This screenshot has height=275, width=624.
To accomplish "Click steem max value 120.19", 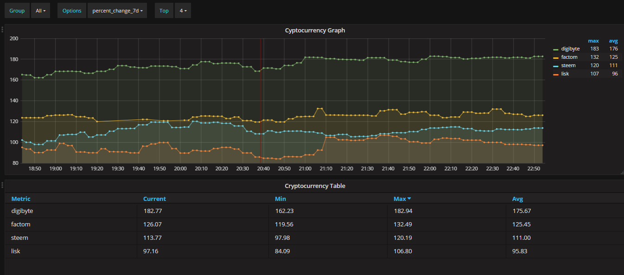I will coord(403,237).
